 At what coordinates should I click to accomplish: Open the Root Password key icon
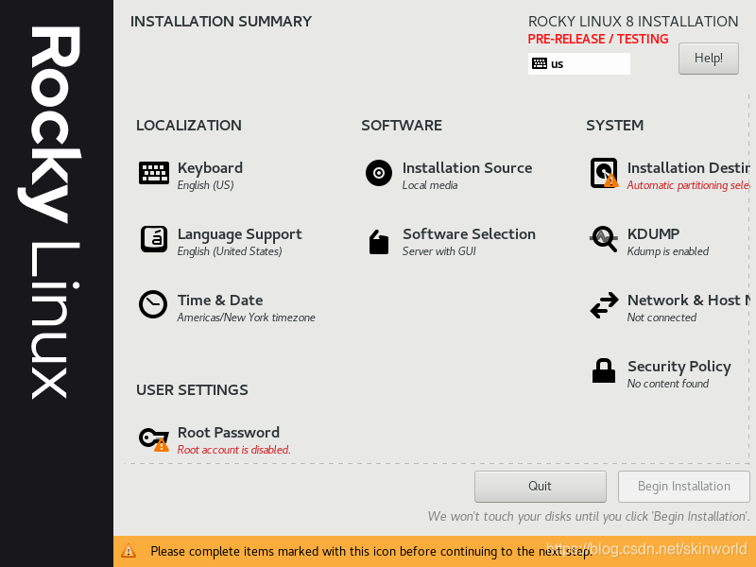coord(154,439)
